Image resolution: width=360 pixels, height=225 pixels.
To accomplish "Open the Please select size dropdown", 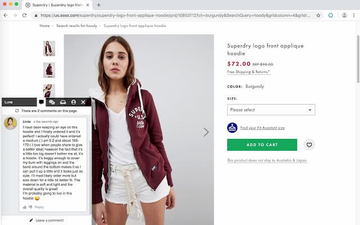I will pyautogui.click(x=271, y=110).
